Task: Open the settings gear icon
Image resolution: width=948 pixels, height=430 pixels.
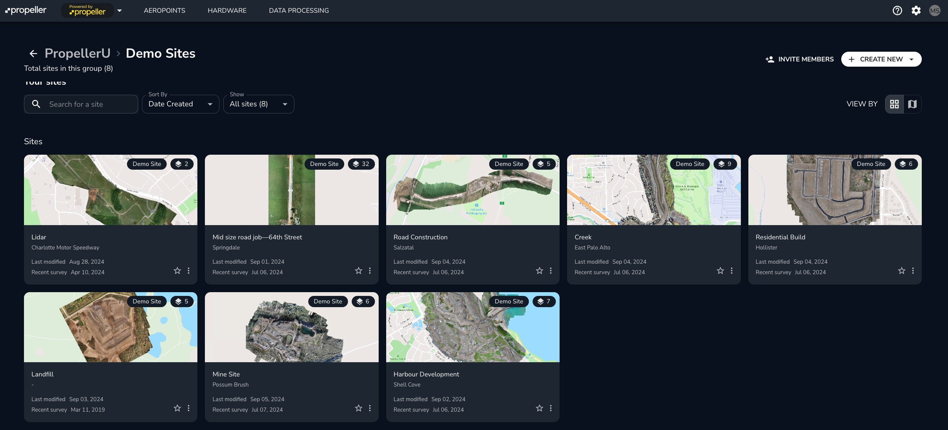Action: pyautogui.click(x=916, y=10)
